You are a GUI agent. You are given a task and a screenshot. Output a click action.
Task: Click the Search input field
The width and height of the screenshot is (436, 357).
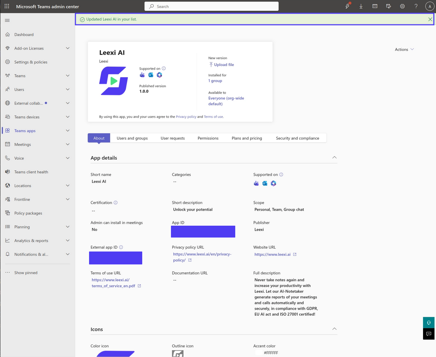212,6
